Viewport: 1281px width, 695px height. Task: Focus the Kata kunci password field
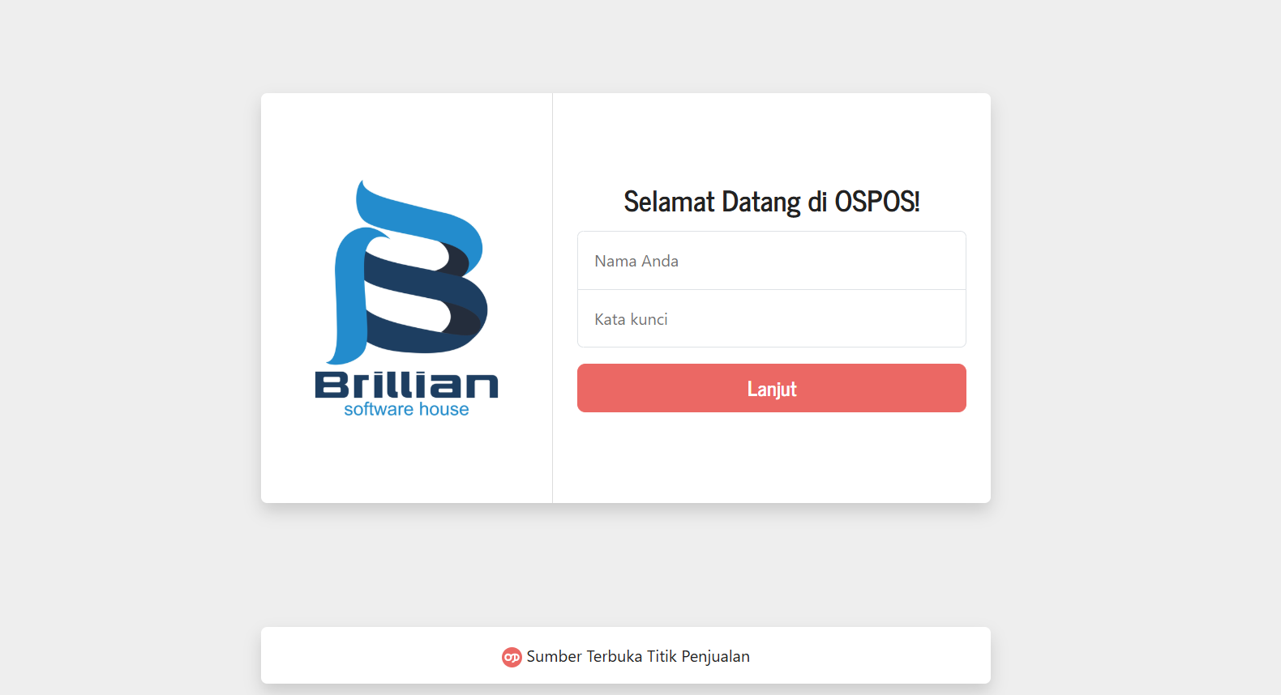[772, 319]
